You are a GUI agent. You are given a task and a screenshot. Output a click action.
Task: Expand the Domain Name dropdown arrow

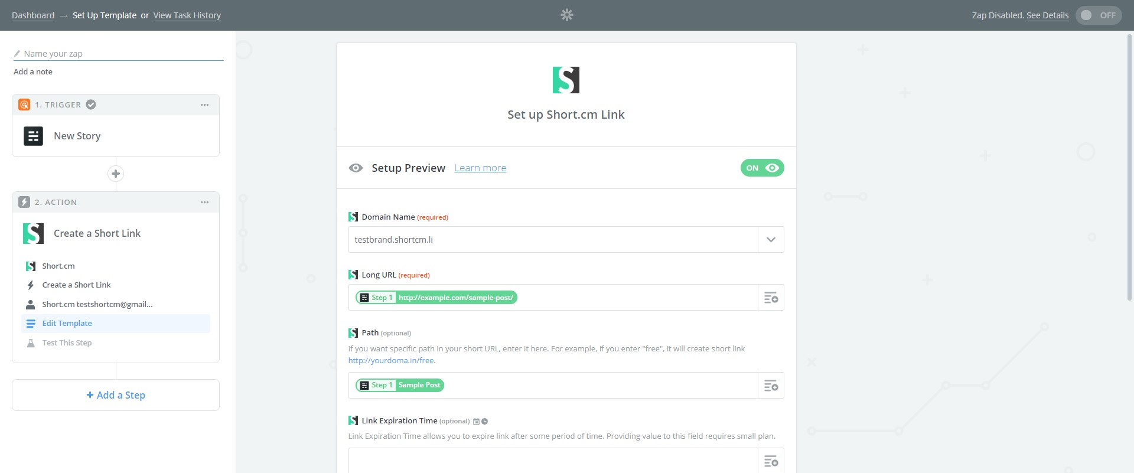click(771, 240)
